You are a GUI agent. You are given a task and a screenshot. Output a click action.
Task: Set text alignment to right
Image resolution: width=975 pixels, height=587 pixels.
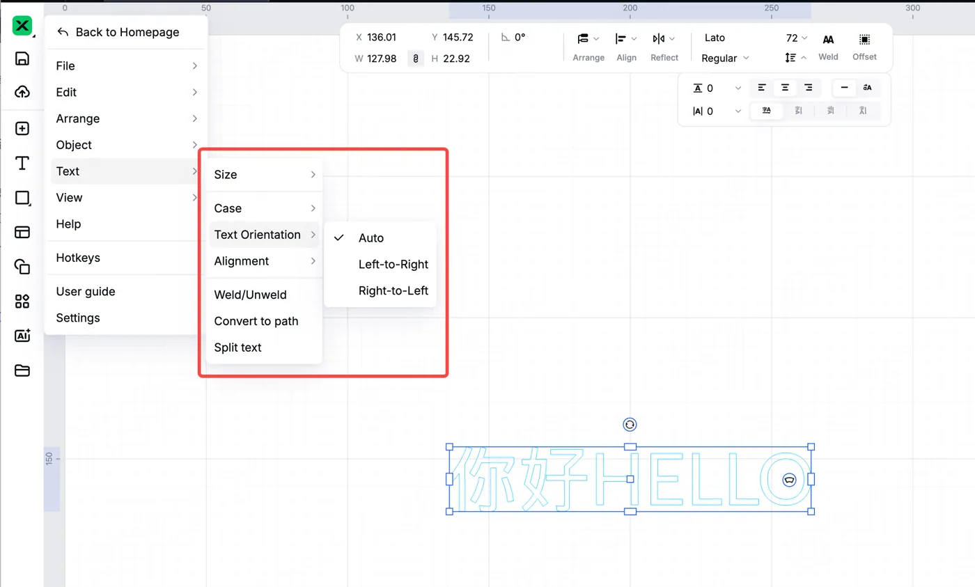click(x=808, y=88)
